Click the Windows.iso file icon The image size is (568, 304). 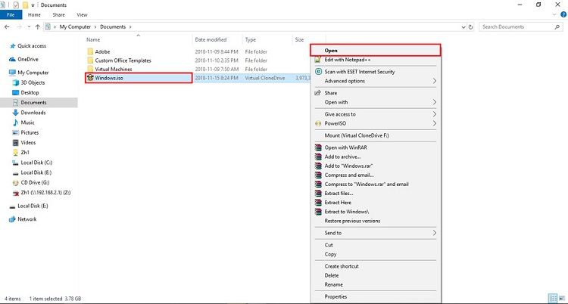coord(90,77)
